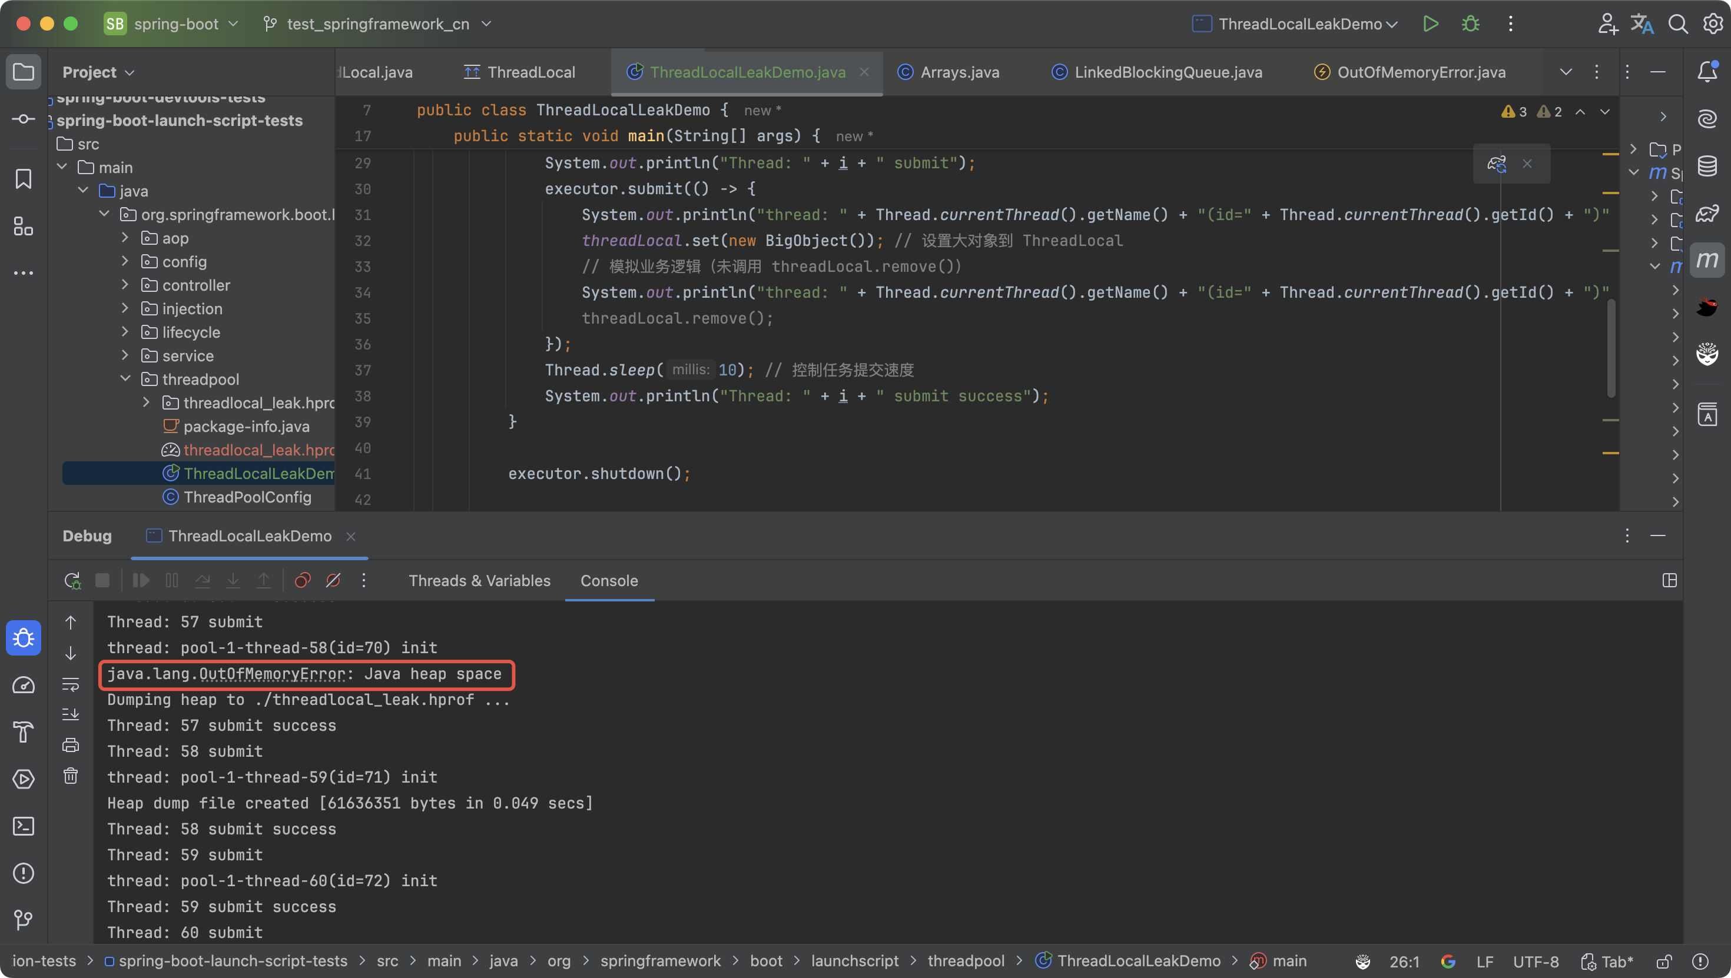Expand the controller package folder
This screenshot has height=978, width=1731.
125,285
